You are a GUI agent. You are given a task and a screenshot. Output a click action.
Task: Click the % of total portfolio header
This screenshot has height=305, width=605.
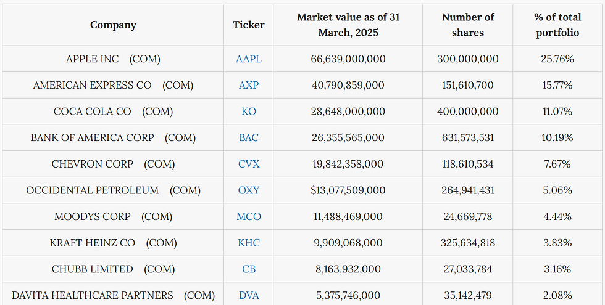[x=557, y=25]
